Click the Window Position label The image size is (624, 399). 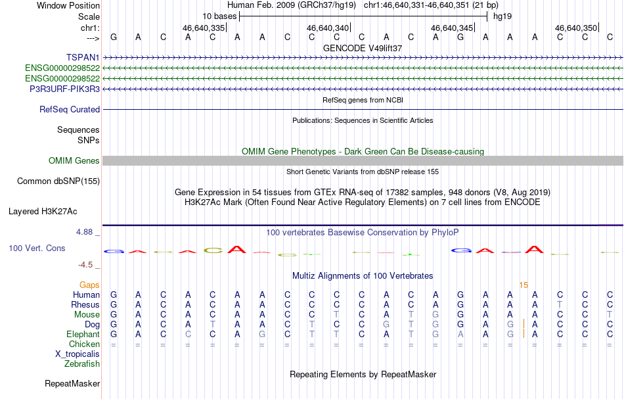point(68,5)
